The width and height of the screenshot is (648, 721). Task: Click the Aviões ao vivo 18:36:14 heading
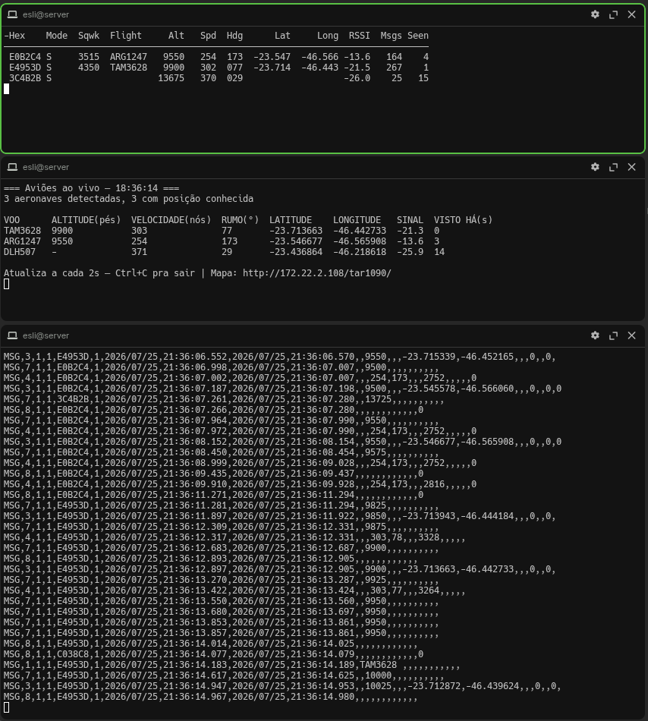click(92, 188)
